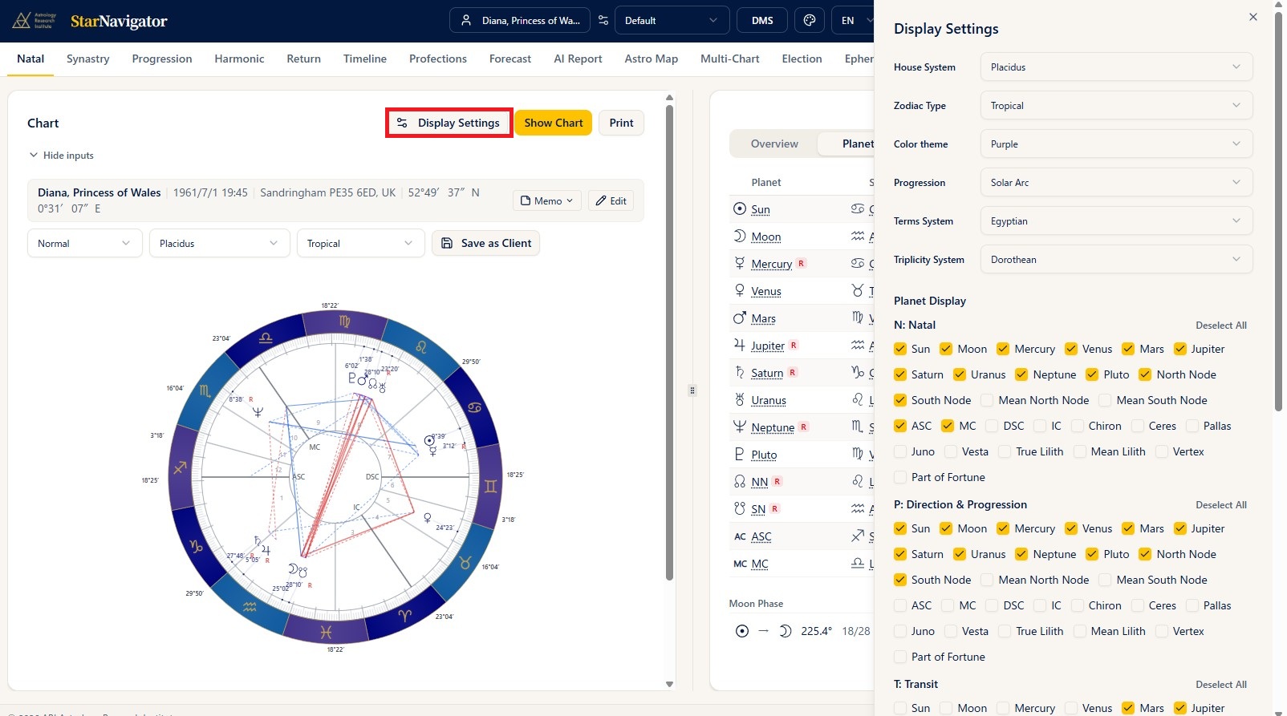The height and width of the screenshot is (716, 1287).
Task: Click the Display Settings button
Action: point(449,123)
